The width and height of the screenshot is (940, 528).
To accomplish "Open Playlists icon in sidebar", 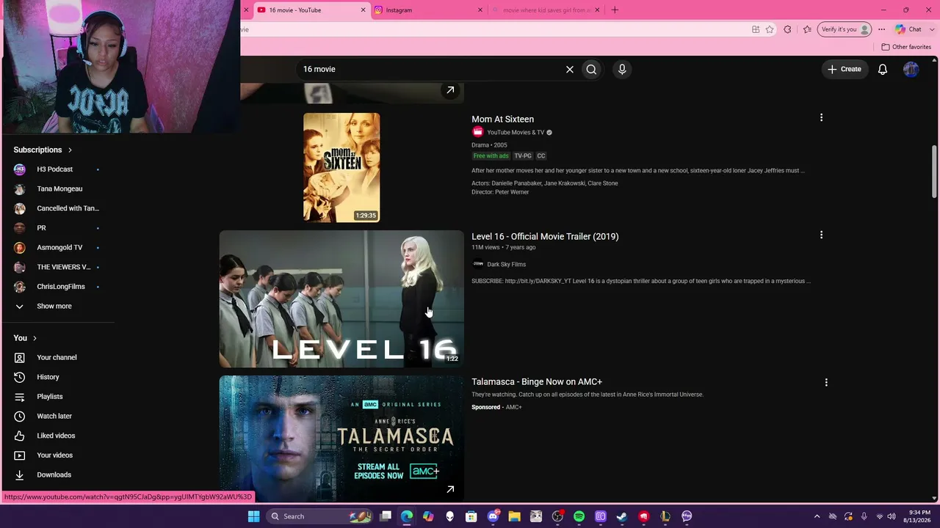I will coord(20,397).
